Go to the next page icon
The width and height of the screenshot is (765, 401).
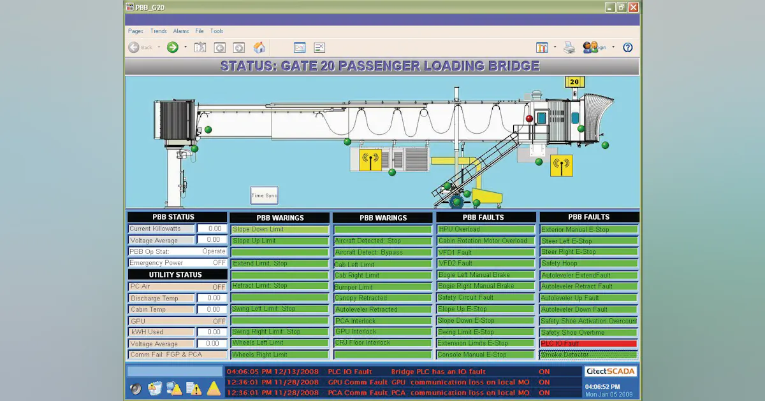coord(238,47)
